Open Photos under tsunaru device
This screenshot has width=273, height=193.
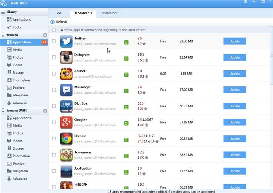(x=15, y=57)
